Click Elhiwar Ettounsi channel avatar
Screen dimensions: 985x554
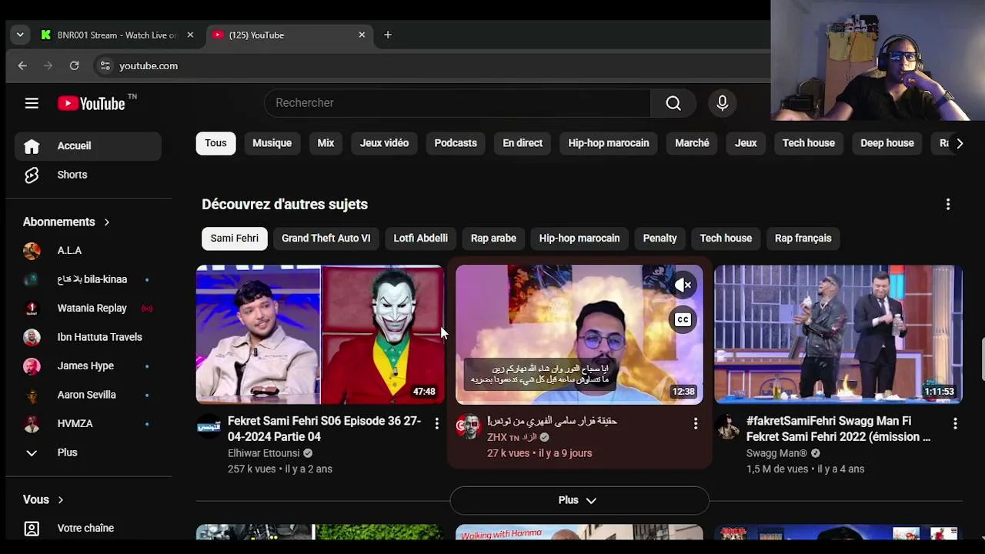pyautogui.click(x=209, y=426)
